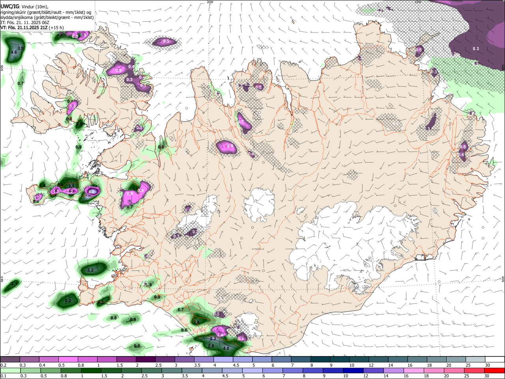The width and height of the screenshot is (505, 379).
Task: Select the rain scale swatch starting at 4
Action: pyautogui.click(x=212, y=370)
